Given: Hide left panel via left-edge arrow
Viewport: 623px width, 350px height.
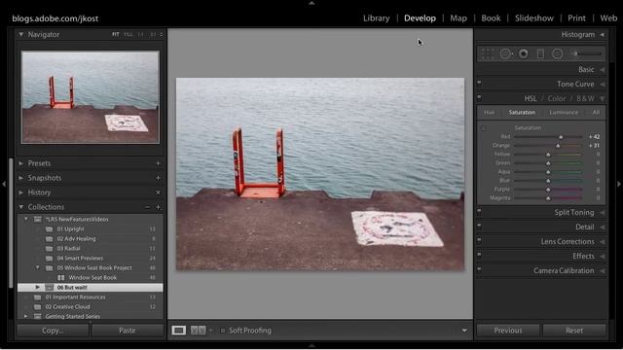Looking at the screenshot, I should pos(4,184).
